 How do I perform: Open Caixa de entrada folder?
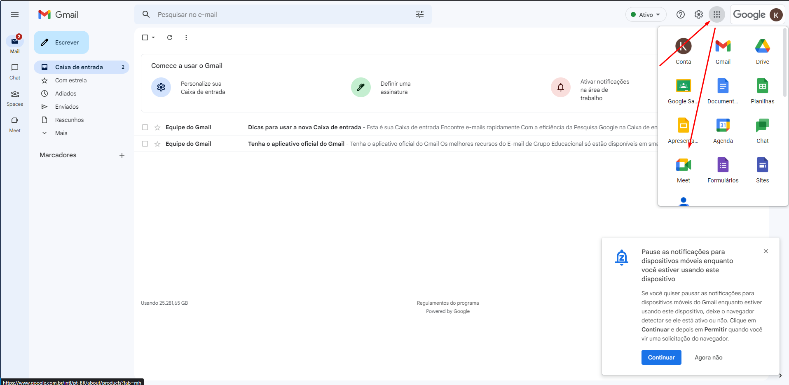coord(82,67)
